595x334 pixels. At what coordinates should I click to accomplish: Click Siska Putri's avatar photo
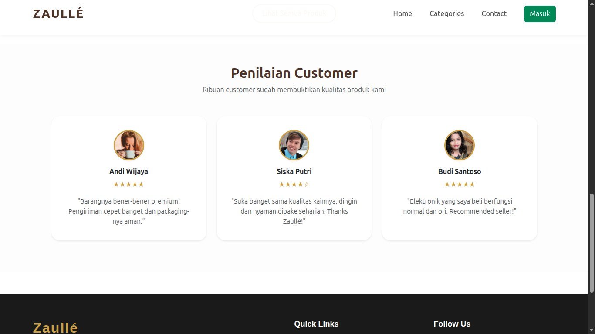pos(294,145)
